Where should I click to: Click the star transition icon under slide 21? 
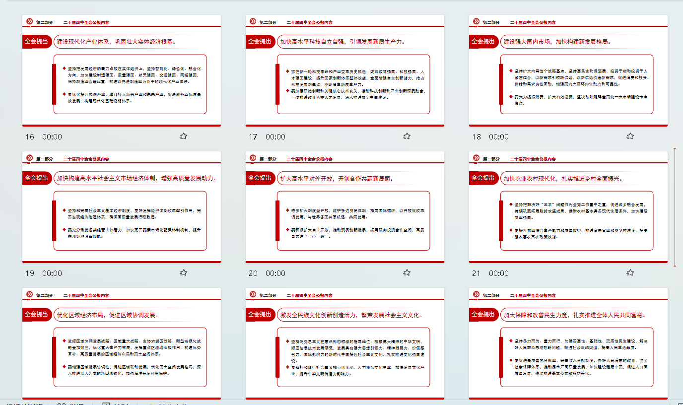coord(630,272)
